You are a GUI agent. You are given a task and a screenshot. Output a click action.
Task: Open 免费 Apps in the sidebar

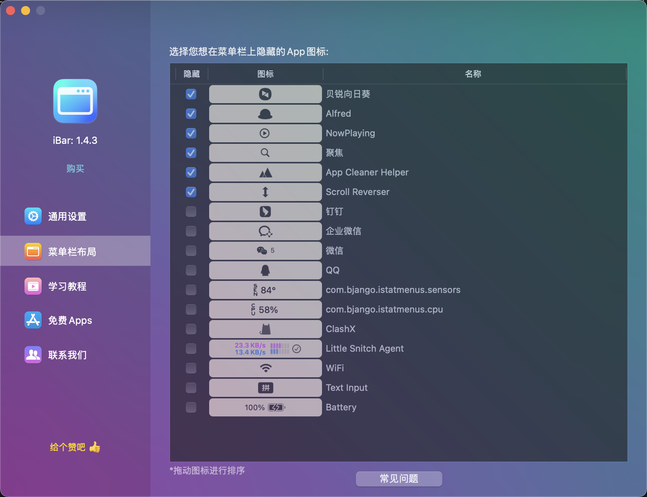coord(75,320)
